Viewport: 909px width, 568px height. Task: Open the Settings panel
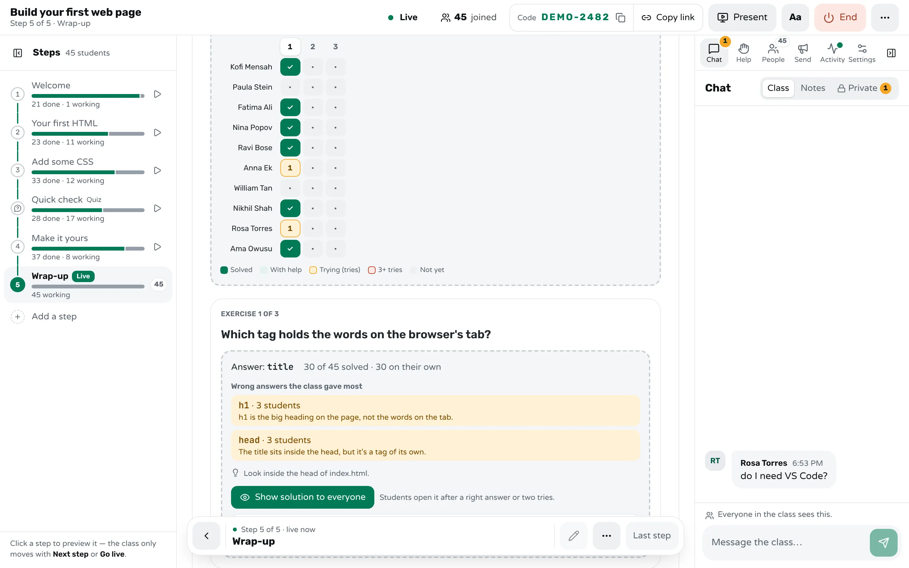click(x=862, y=53)
